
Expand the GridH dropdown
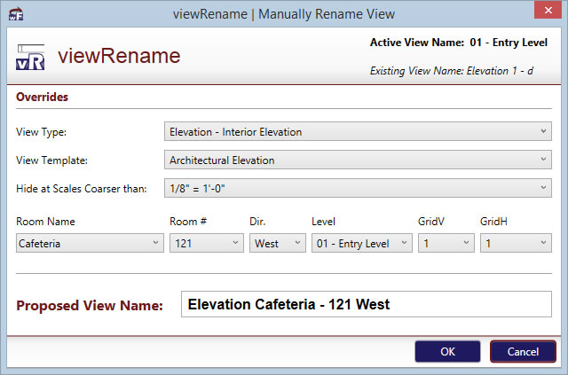pyautogui.click(x=515, y=243)
